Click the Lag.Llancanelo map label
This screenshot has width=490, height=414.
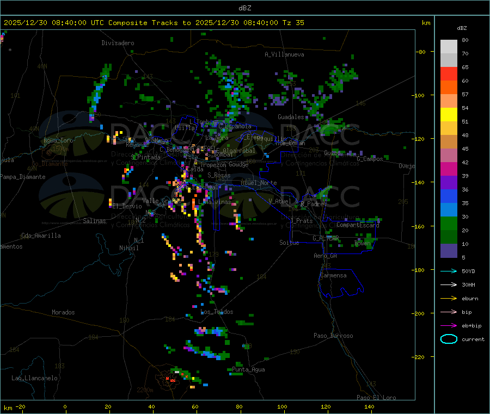(34, 378)
